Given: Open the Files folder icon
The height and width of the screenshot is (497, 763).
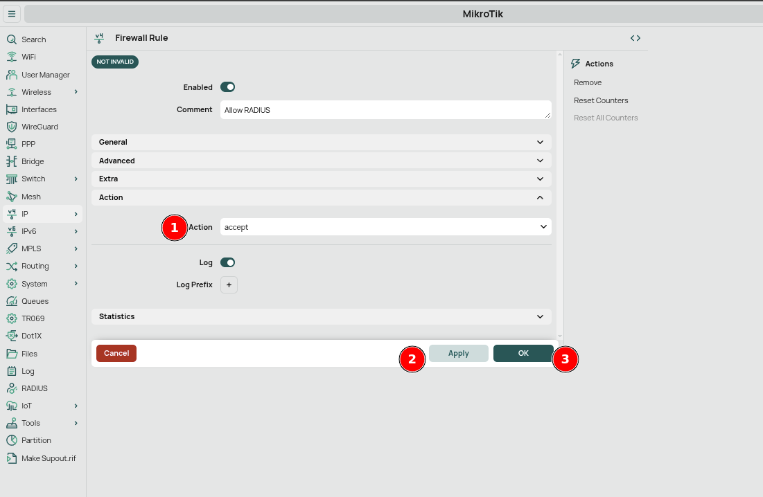Looking at the screenshot, I should coord(11,354).
